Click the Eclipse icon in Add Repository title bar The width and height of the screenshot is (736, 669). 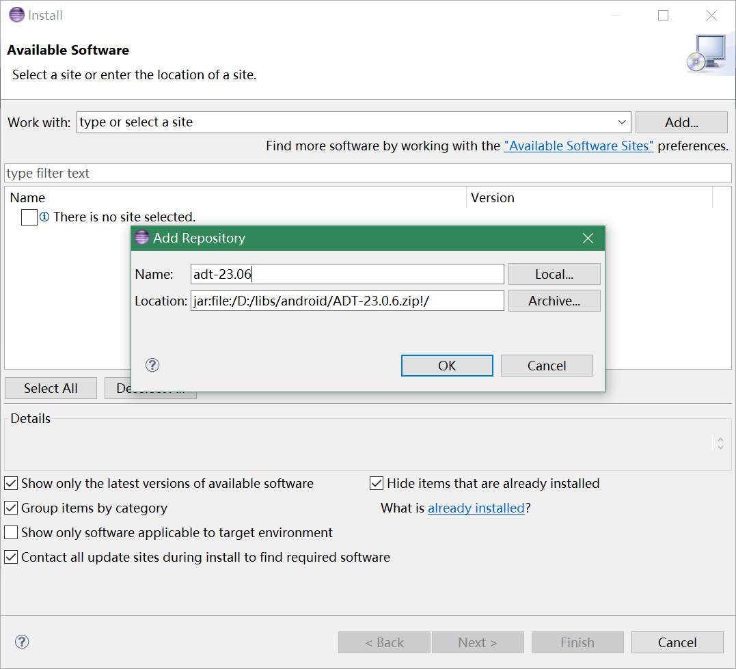tap(142, 238)
